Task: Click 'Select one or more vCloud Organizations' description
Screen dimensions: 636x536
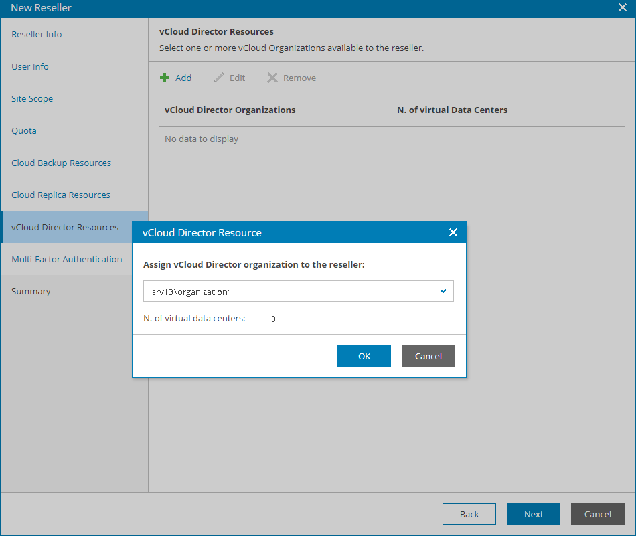Action: tap(292, 48)
